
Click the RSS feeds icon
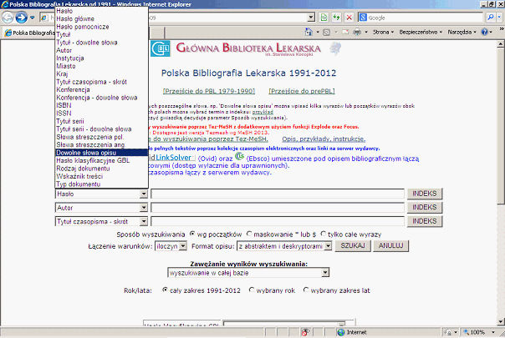327,33
